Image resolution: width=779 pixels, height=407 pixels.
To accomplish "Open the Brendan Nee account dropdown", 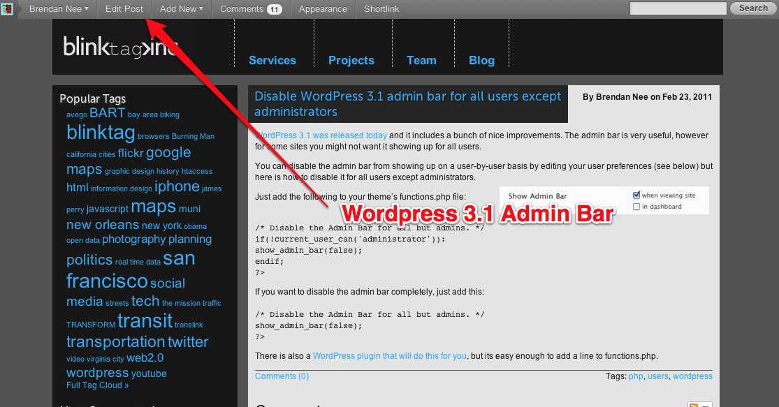I will tap(59, 9).
